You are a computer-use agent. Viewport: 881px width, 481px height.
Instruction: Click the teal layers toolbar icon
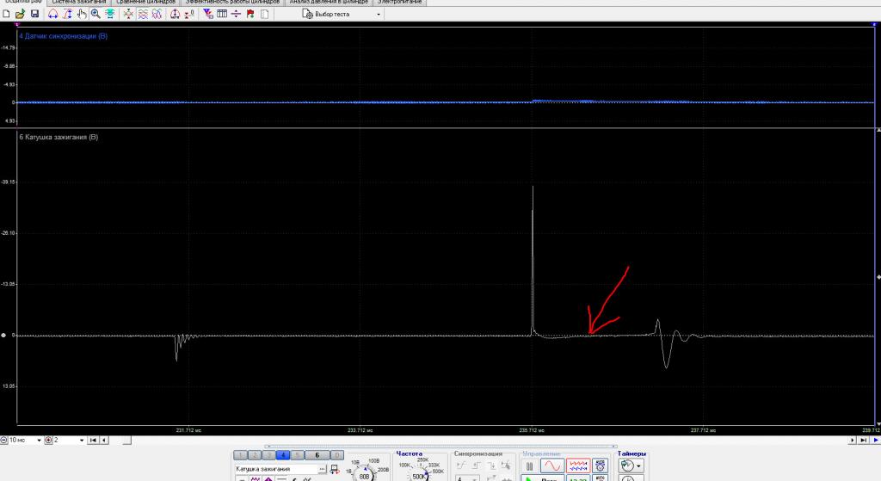pos(110,14)
